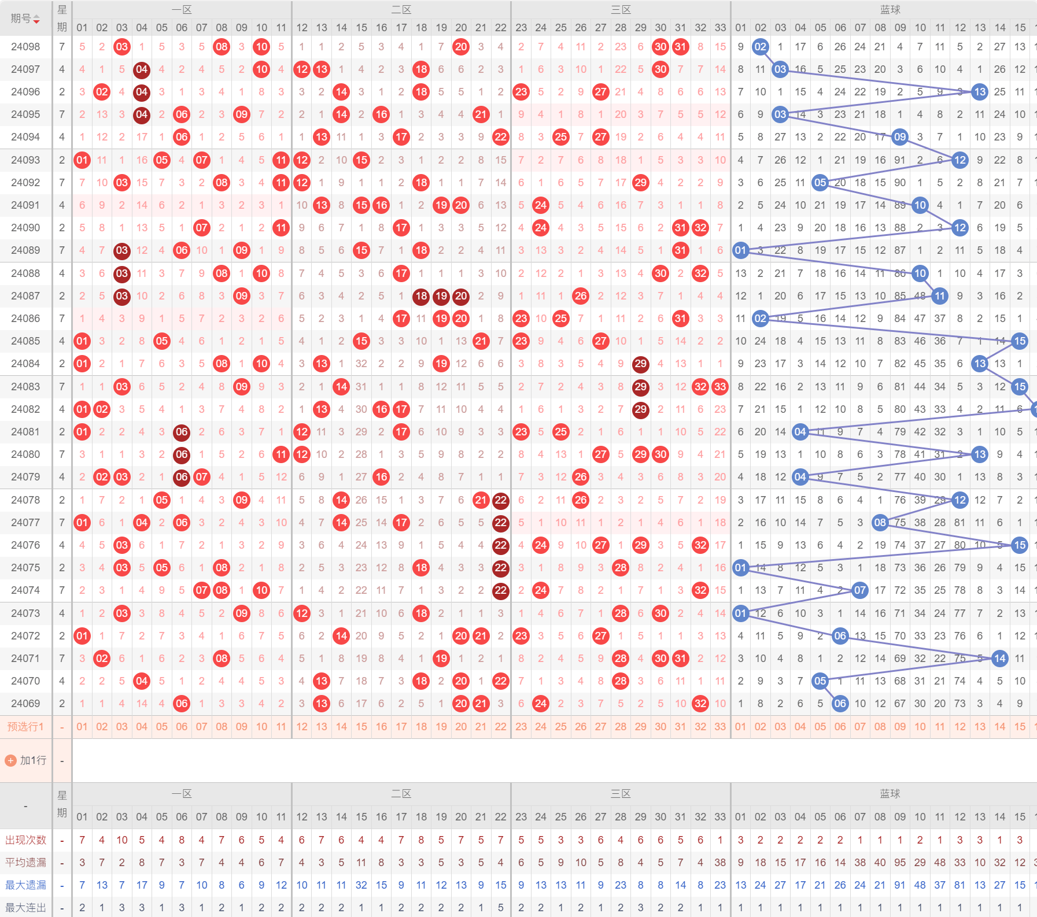The width and height of the screenshot is (1037, 917).
Task: Pick red 12 in the 预选行1 row
Action: tap(302, 727)
